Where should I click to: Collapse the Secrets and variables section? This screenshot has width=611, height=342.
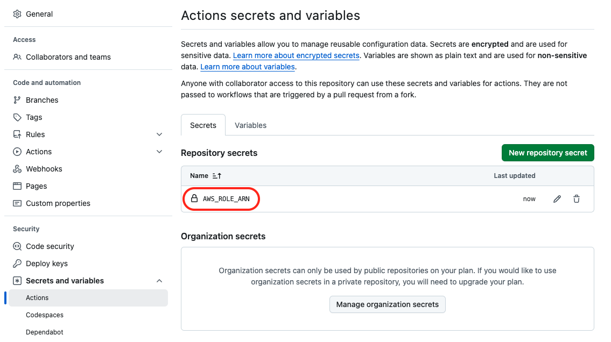pyautogui.click(x=159, y=280)
